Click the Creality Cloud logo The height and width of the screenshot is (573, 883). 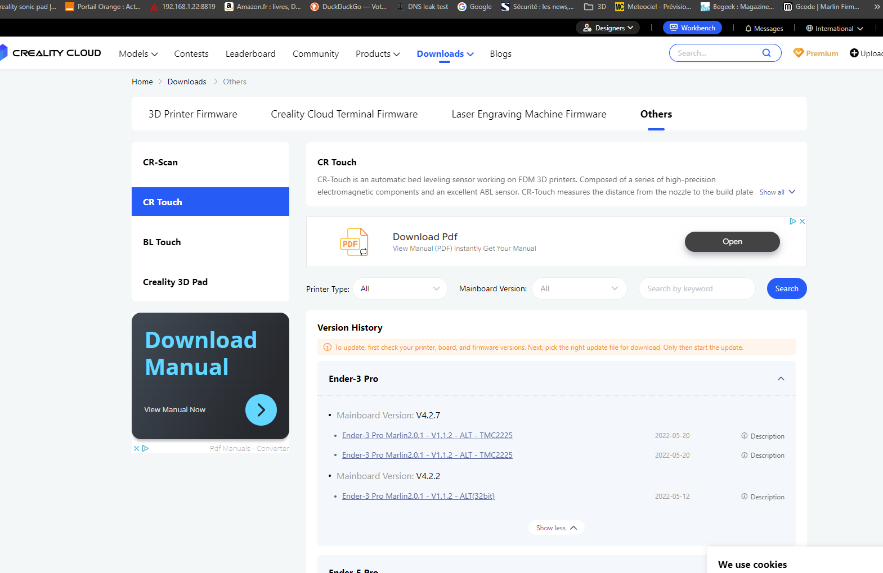click(x=51, y=53)
